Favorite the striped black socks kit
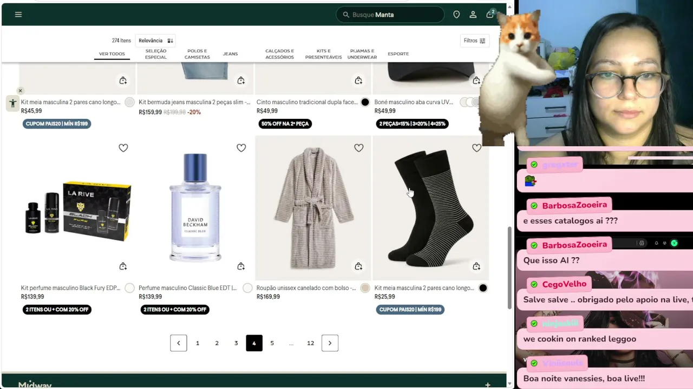The image size is (693, 389). point(476,148)
